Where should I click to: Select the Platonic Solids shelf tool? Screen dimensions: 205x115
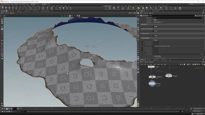52,8
